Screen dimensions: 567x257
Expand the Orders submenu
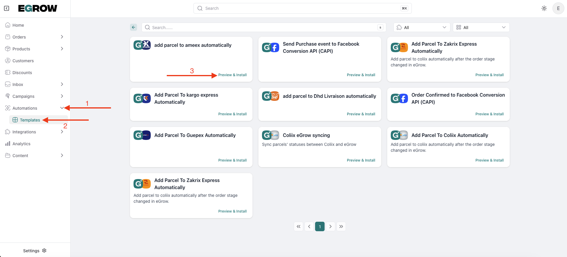62,37
